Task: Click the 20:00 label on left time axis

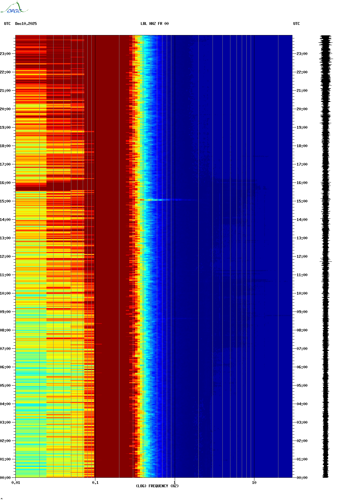Action: click(x=5, y=109)
